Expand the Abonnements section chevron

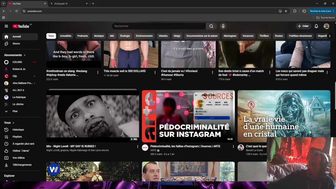click(x=25, y=55)
